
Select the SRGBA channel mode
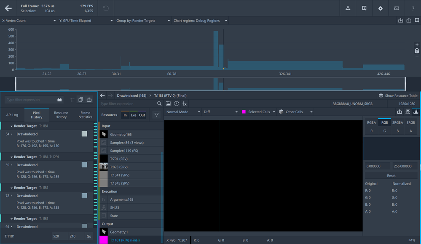tap(397, 122)
